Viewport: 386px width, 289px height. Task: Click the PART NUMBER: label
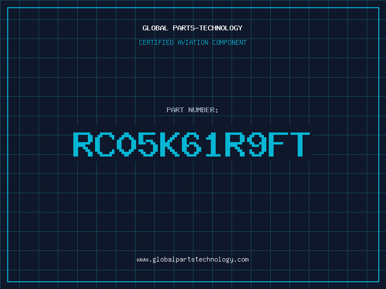tap(193, 110)
